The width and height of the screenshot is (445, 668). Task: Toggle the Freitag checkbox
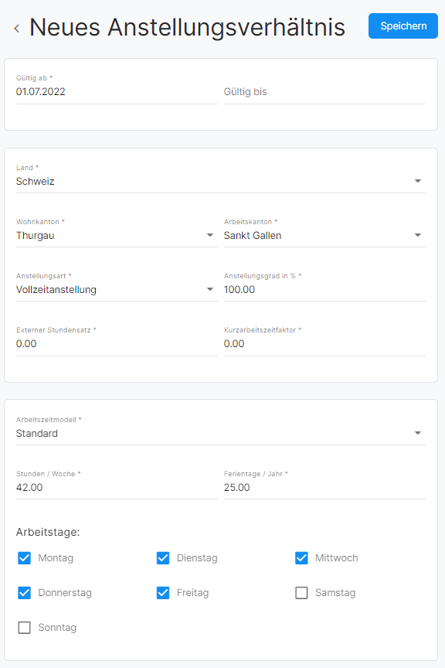tap(163, 592)
